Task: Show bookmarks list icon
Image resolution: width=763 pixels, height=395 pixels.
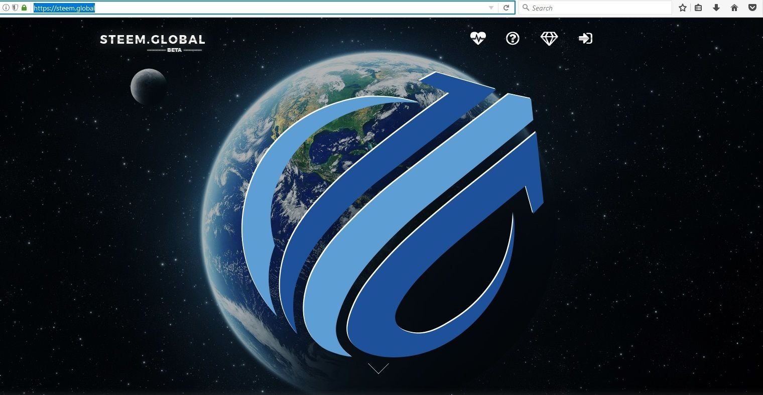Action: [x=698, y=8]
